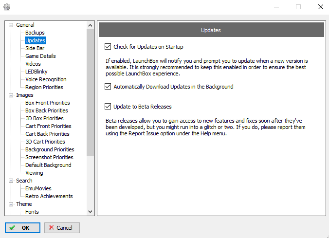
Task: Open Region Priorities settings
Action: (44, 87)
